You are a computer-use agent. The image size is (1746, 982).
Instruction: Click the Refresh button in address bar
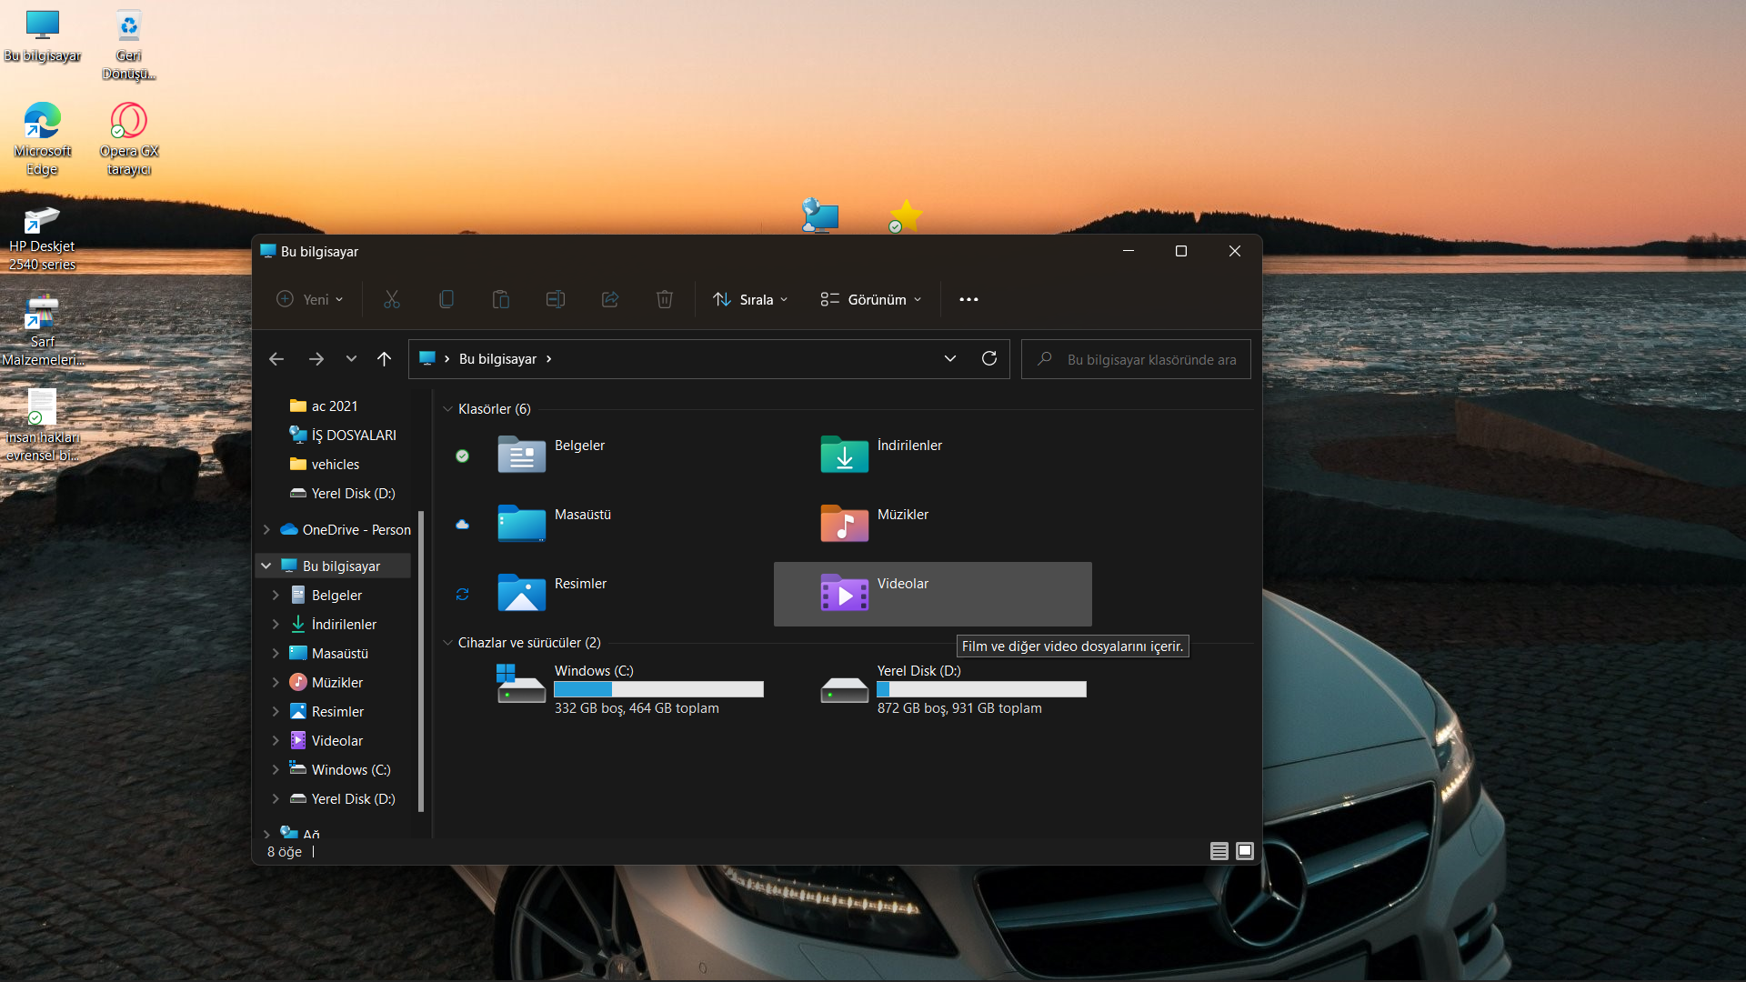click(x=989, y=358)
